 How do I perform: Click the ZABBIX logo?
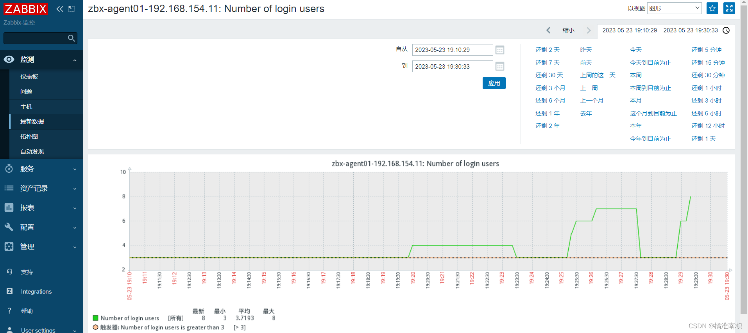[26, 9]
